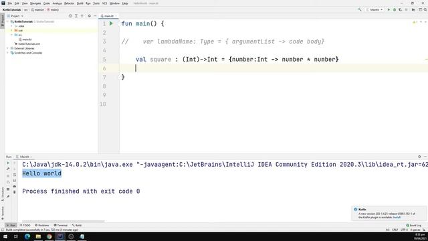Click Select Opened File locate icon
The image size is (428, 241).
tap(70, 16)
